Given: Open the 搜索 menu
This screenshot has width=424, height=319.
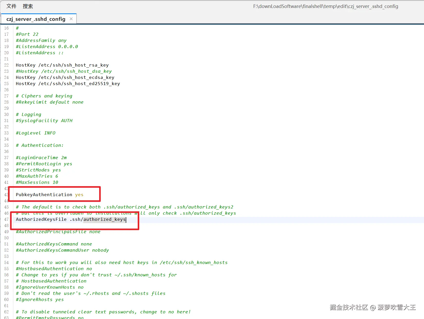Looking at the screenshot, I should pos(28,6).
